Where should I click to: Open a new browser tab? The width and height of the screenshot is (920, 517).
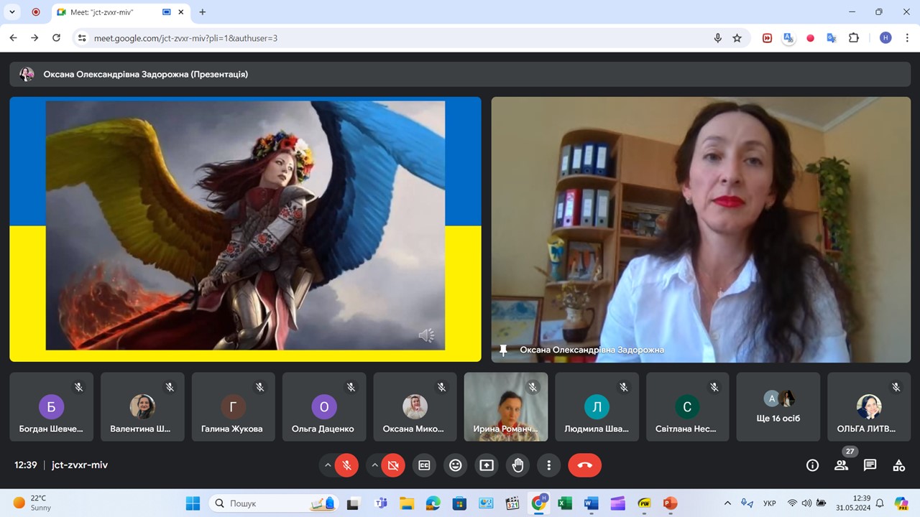tap(203, 12)
